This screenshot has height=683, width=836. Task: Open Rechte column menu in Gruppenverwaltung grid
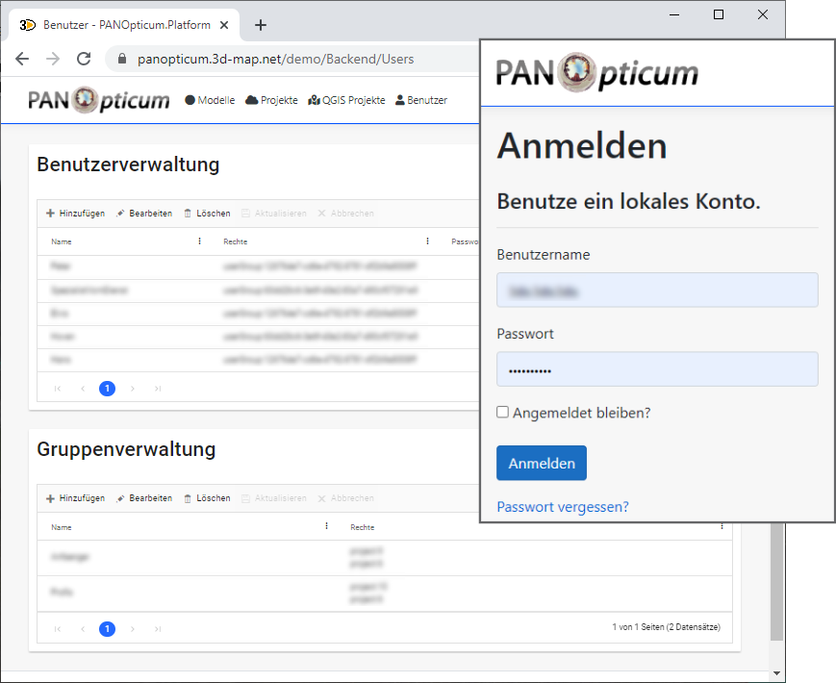(x=722, y=526)
